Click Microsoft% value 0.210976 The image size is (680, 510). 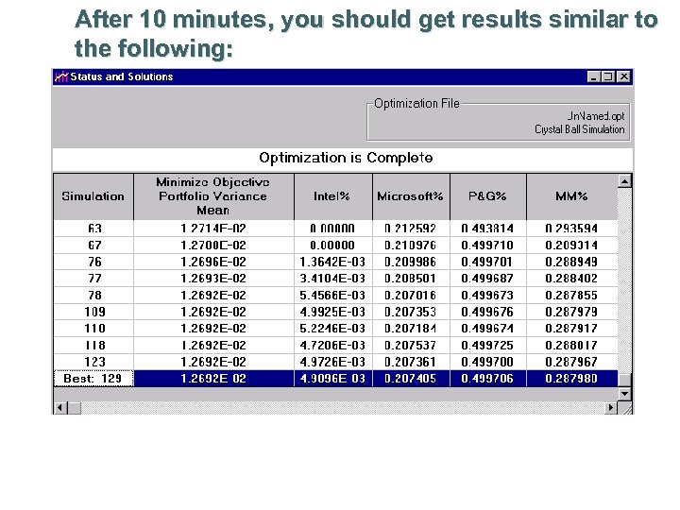point(410,246)
